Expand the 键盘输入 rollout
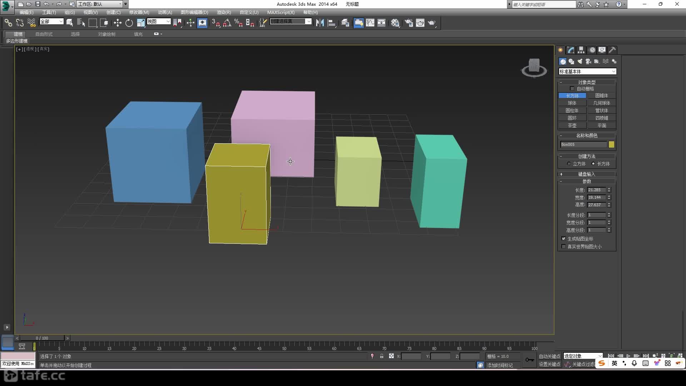This screenshot has height=386, width=686. click(587, 174)
